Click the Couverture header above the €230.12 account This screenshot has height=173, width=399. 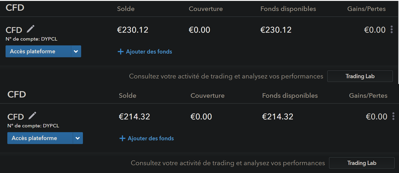pyautogui.click(x=206, y=9)
